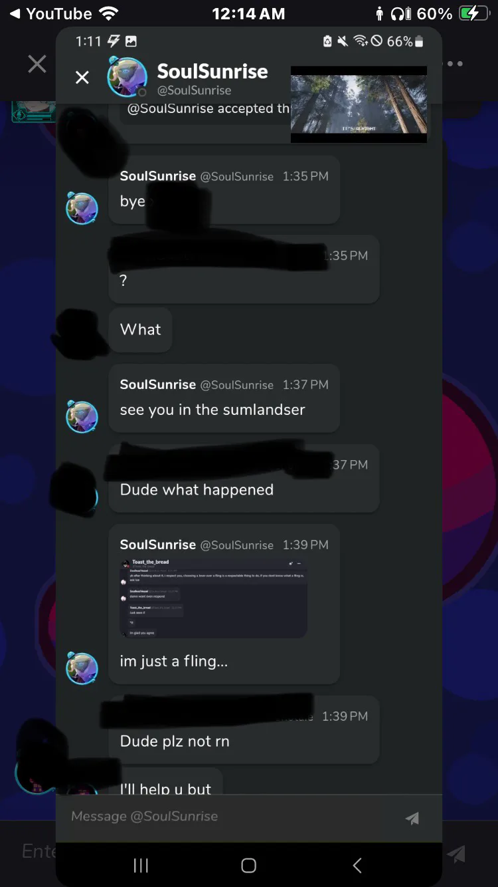This screenshot has height=887, width=498.
Task: Open the more options dots in the top corner
Action: point(455,64)
